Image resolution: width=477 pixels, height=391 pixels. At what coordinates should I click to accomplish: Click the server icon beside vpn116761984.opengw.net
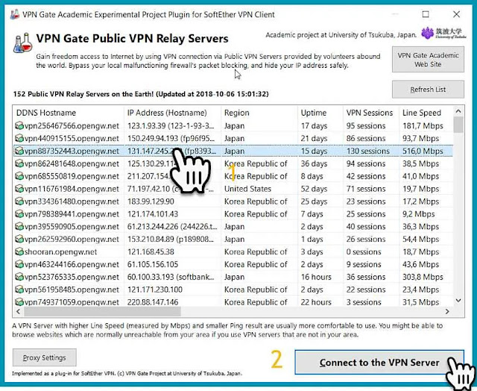19,189
